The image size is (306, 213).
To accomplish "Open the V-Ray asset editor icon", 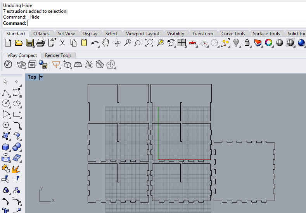I will 8,64.
